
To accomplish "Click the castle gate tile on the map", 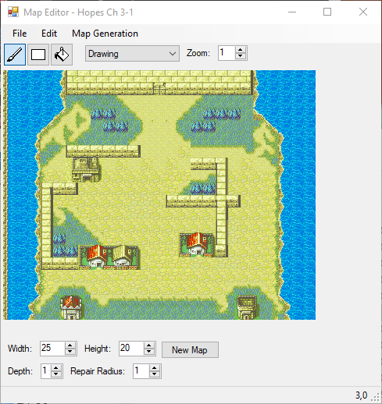I will [159, 88].
